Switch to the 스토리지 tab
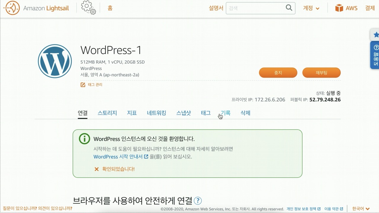Image resolution: width=379 pixels, height=213 pixels. click(107, 113)
